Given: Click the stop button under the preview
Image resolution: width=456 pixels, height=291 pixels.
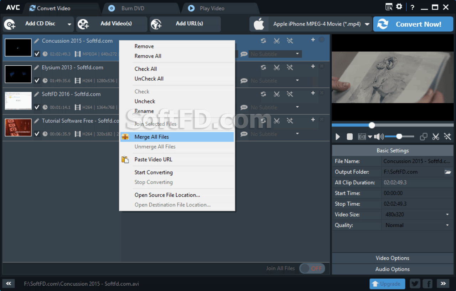Looking at the screenshot, I should click(x=350, y=137).
